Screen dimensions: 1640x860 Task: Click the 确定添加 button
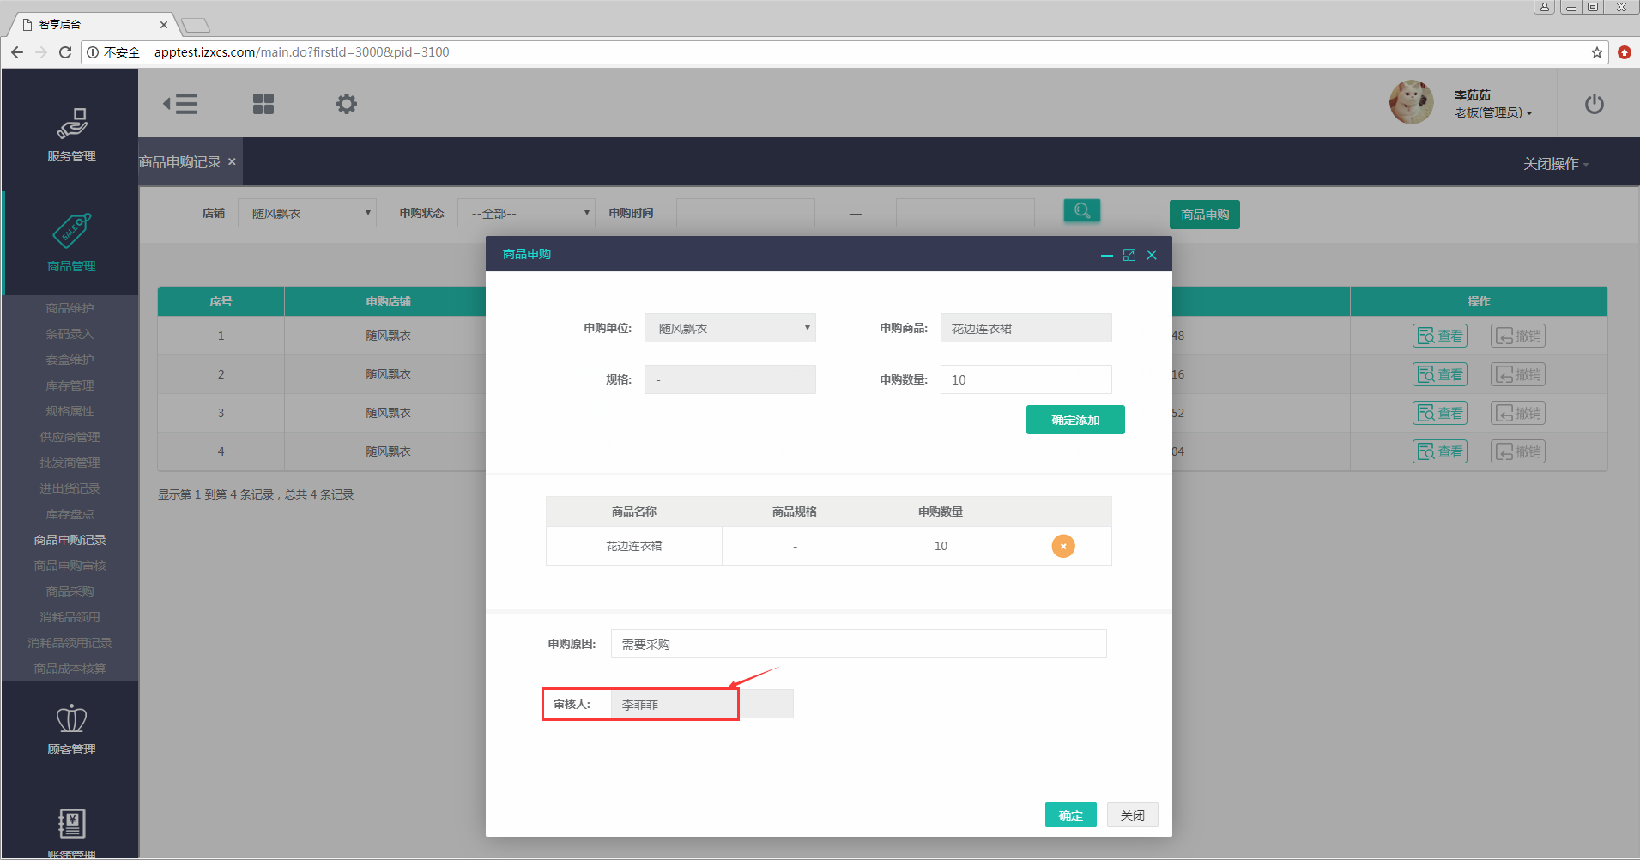1074,420
